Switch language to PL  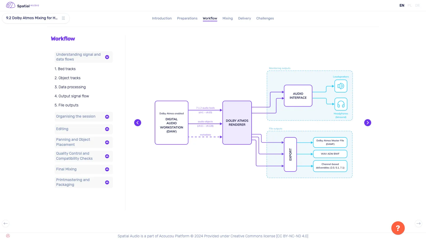[409, 5]
